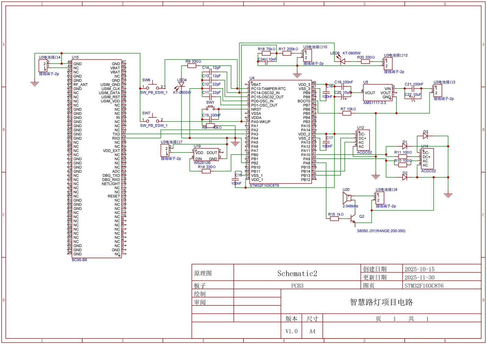Click the R7 10kΩ resistor
The image size is (487, 344).
tap(347, 113)
